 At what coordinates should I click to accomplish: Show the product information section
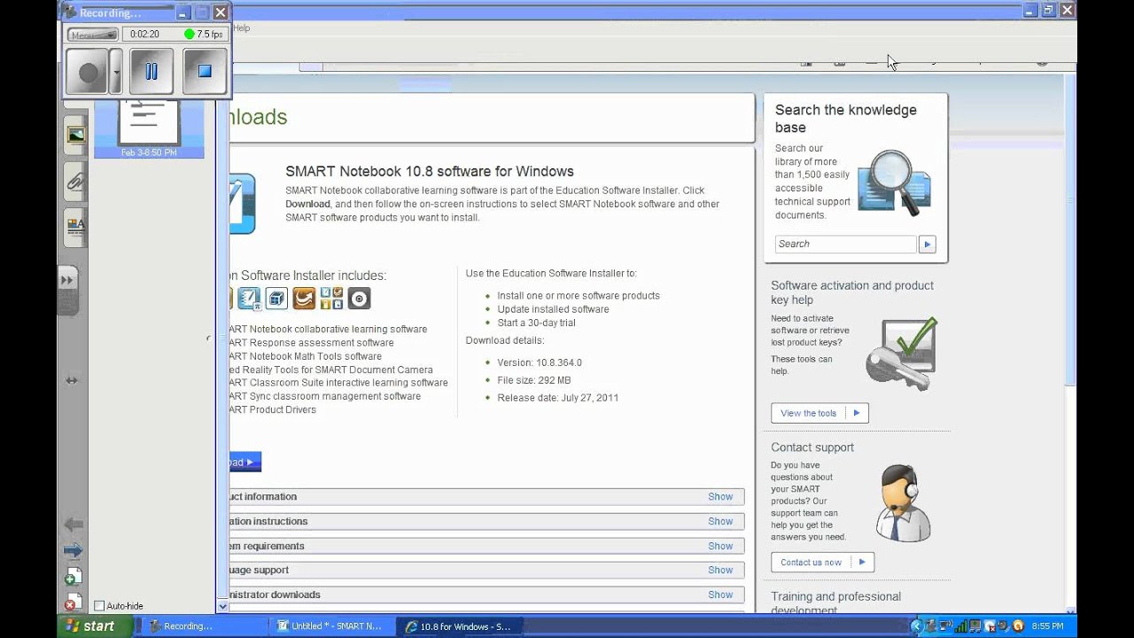pos(720,497)
